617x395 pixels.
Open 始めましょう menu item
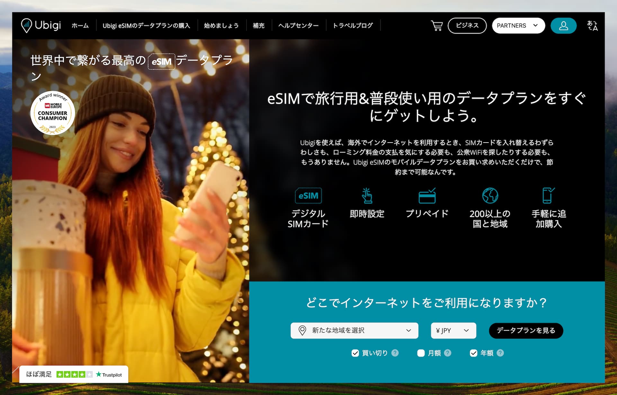pyautogui.click(x=221, y=26)
